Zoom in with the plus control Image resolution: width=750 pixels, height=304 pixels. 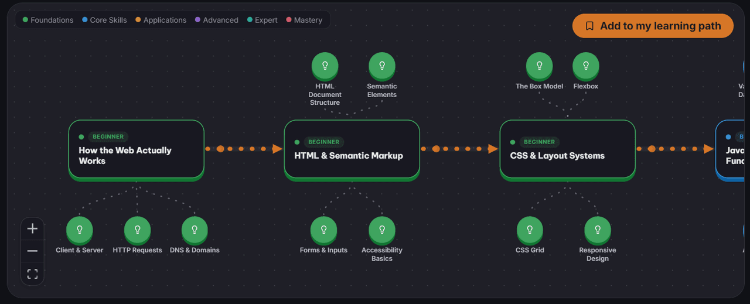[32, 228]
